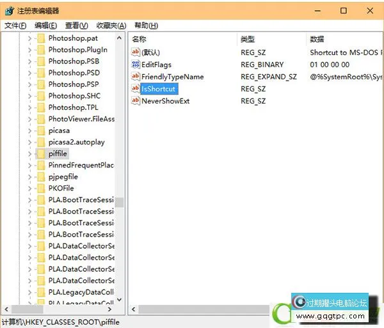Select the PinnedFrequentPlac tree key

point(81,166)
